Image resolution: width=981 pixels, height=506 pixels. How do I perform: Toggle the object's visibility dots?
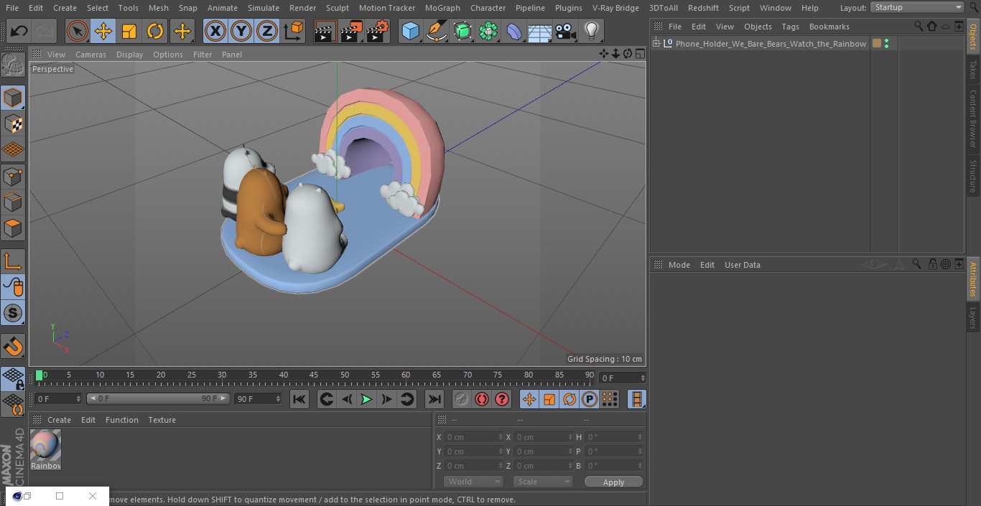(x=887, y=44)
